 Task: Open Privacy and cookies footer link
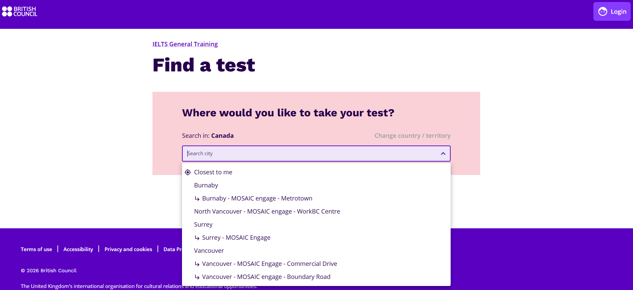point(128,249)
